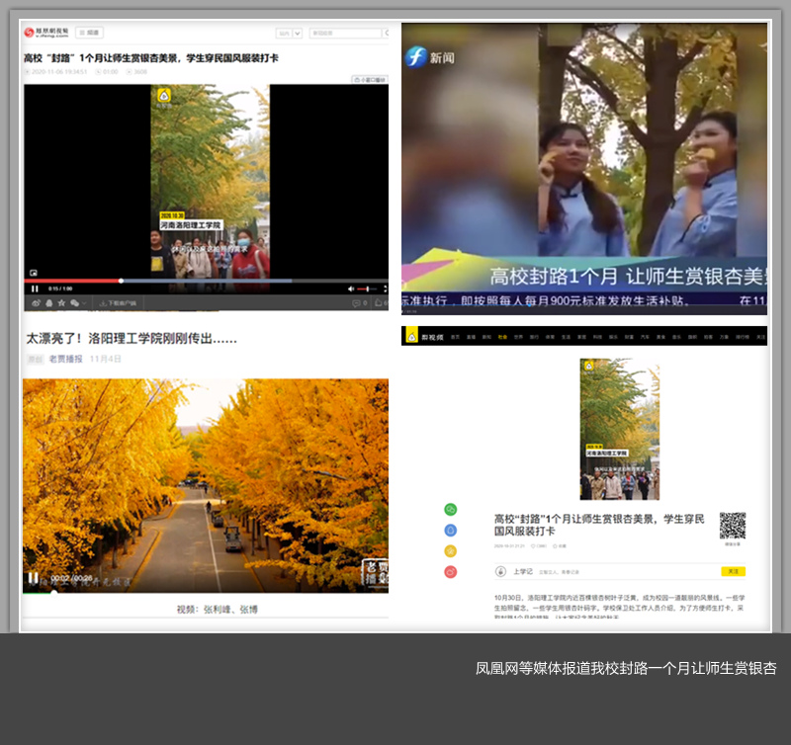Viewport: 791px width, 745px height.
Task: Toggle picture-in-picture icon in ifeng video corner
Action: click(33, 273)
